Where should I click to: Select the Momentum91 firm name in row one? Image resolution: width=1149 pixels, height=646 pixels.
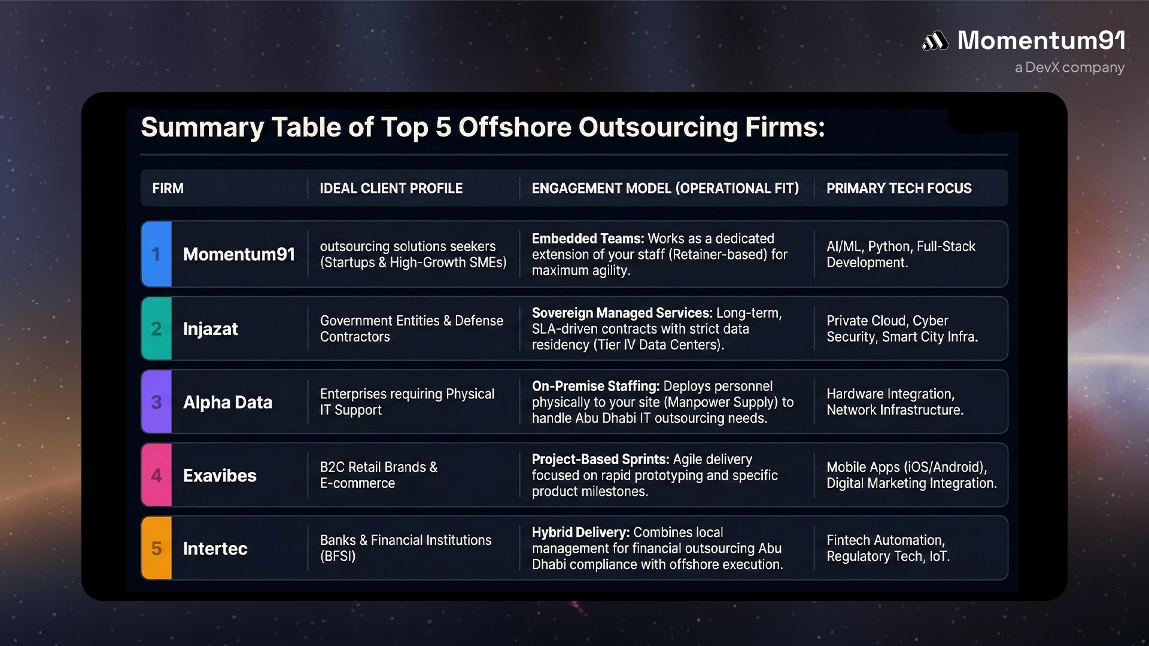tap(239, 254)
